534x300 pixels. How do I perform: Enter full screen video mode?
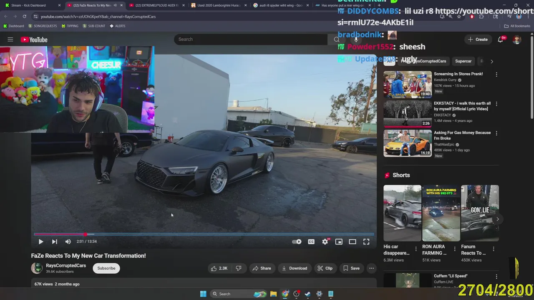click(366, 242)
